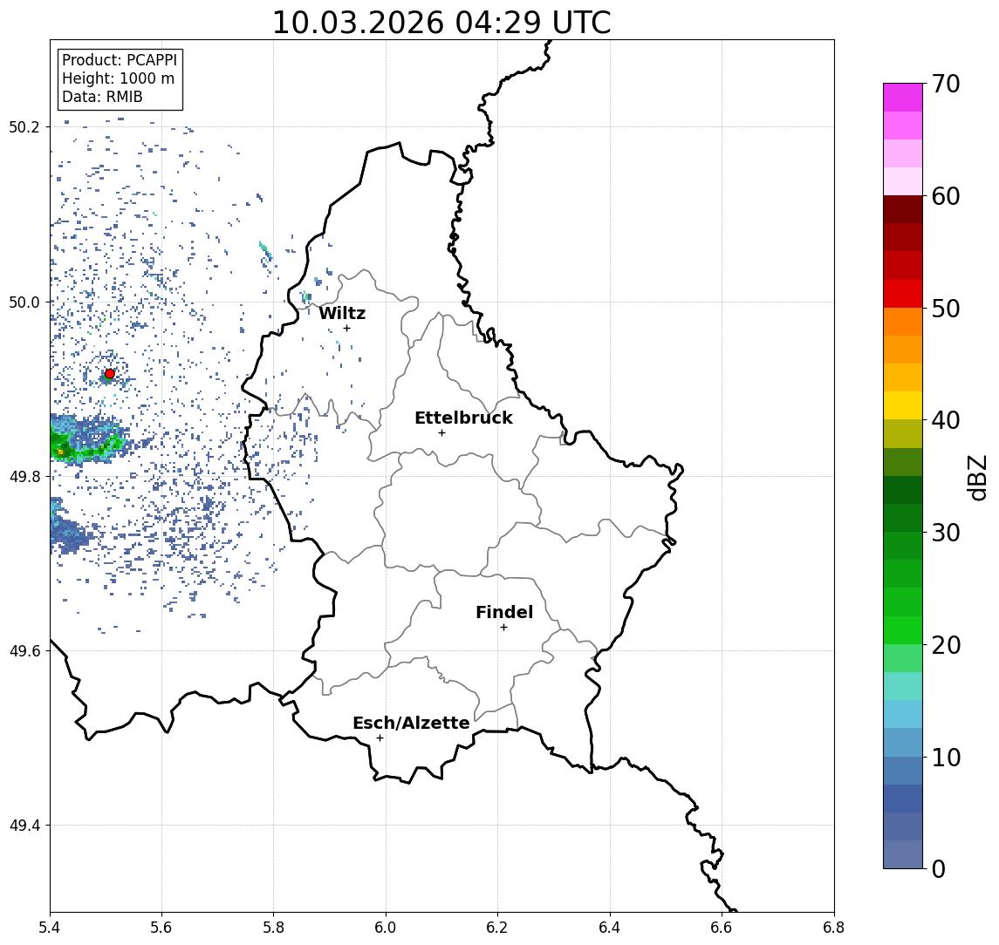Click latitude label 50.2
The height and width of the screenshot is (945, 999).
tap(24, 126)
